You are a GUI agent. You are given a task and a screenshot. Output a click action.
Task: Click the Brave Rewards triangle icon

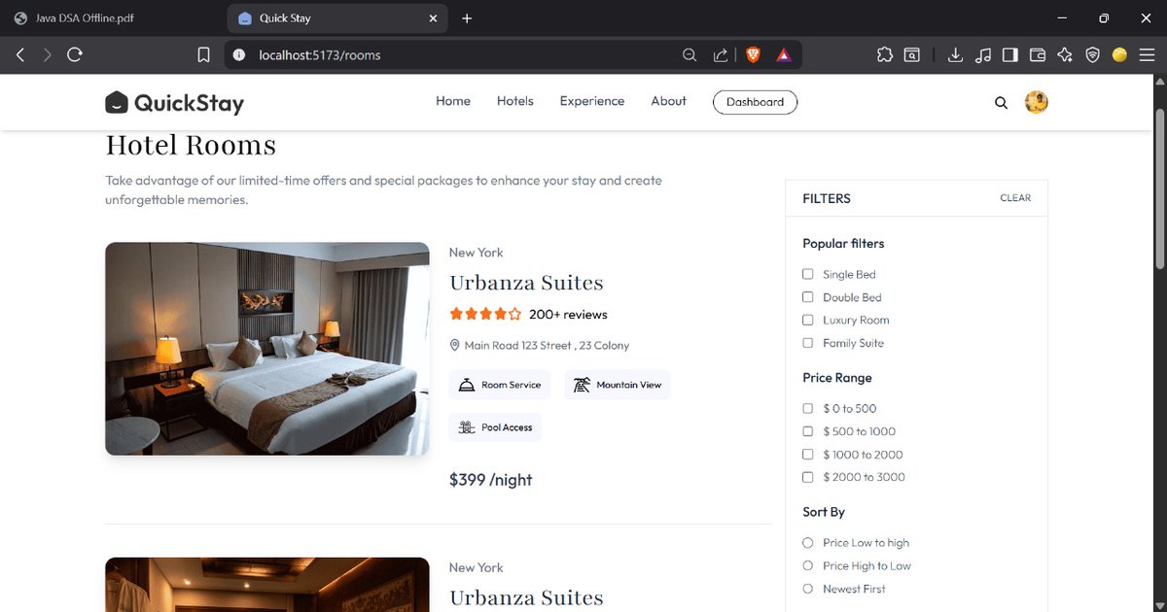(x=783, y=55)
